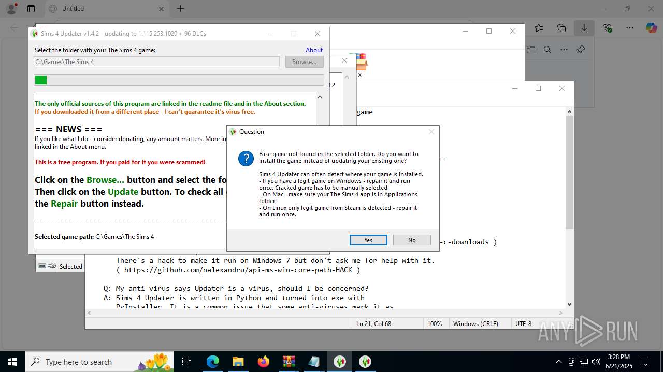This screenshot has width=663, height=372.
Task: Minimize the Notepad window
Action: coord(514,88)
